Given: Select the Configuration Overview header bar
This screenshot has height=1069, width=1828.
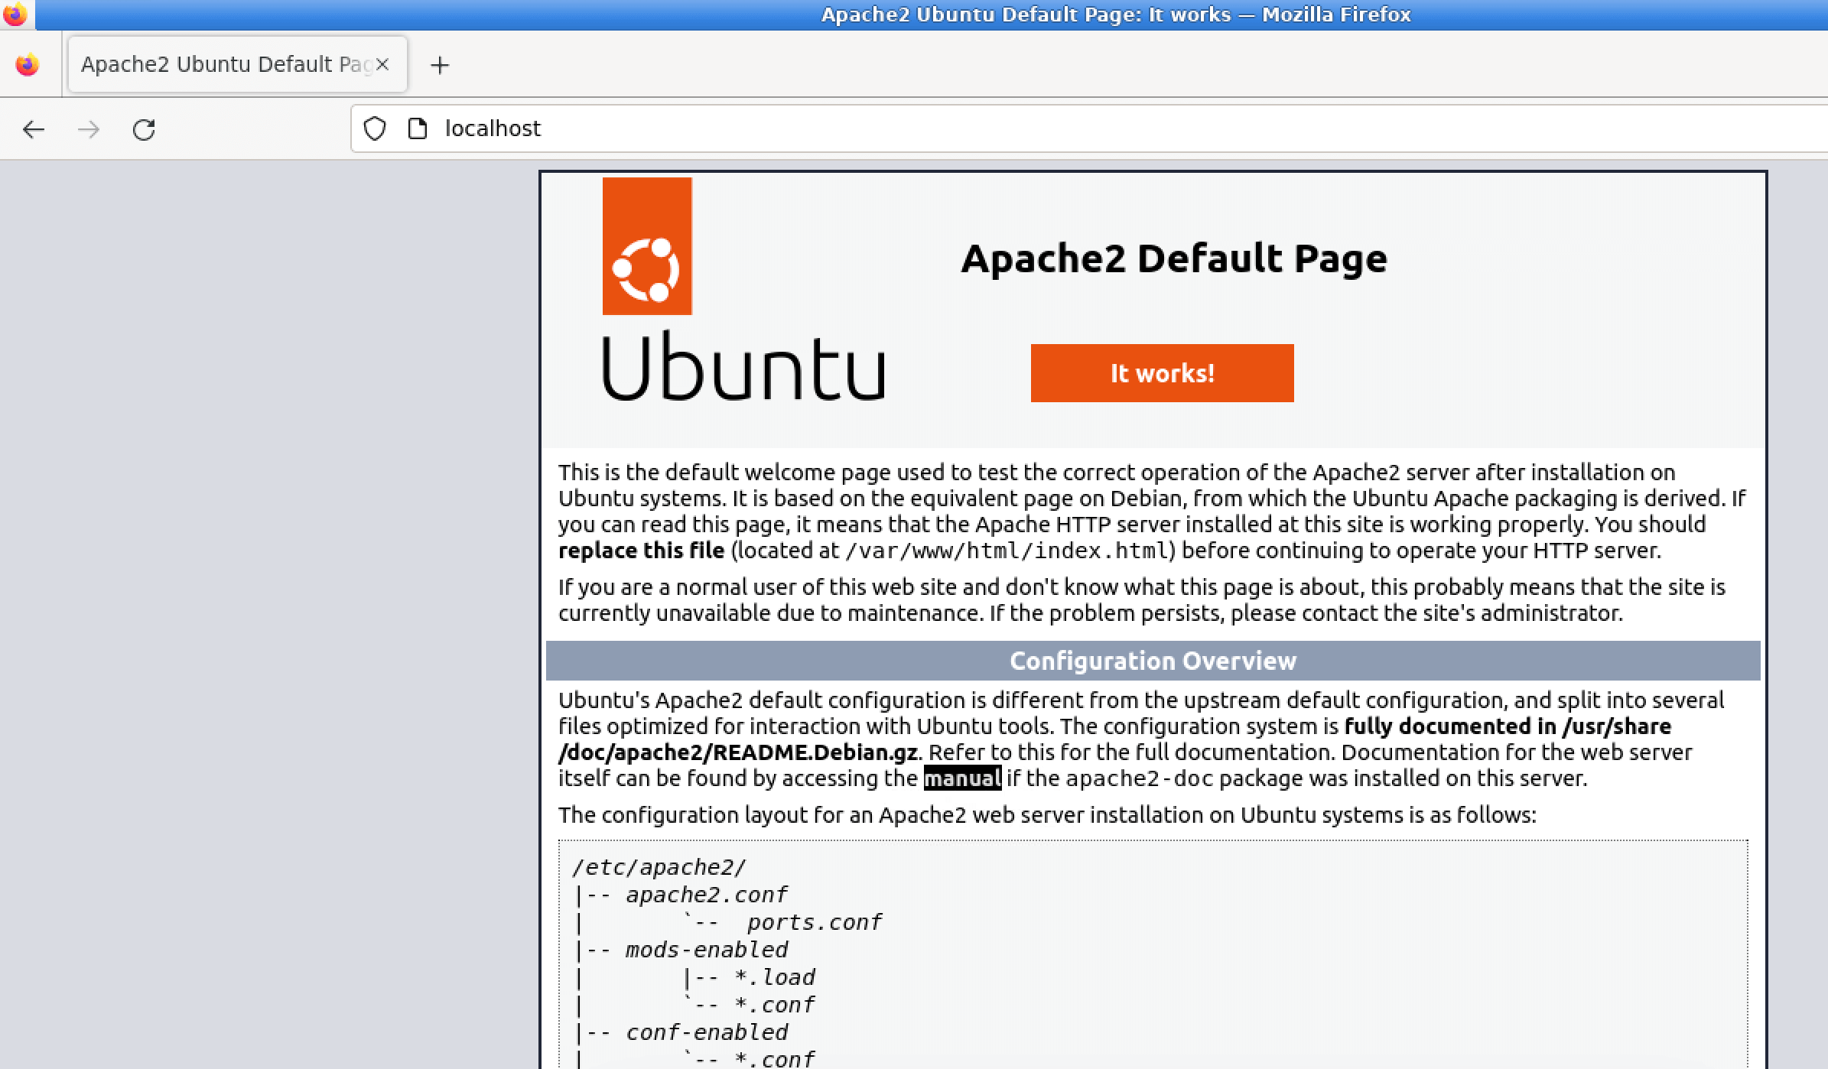Looking at the screenshot, I should tap(1153, 660).
